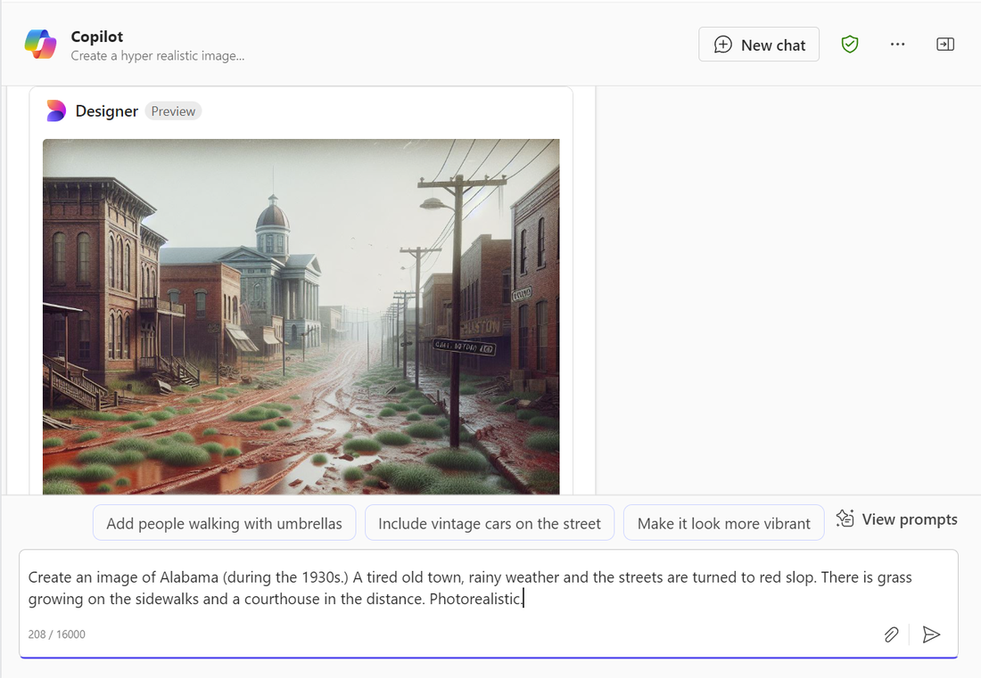Click the dock panel icon at top right
The width and height of the screenshot is (981, 678).
point(945,45)
